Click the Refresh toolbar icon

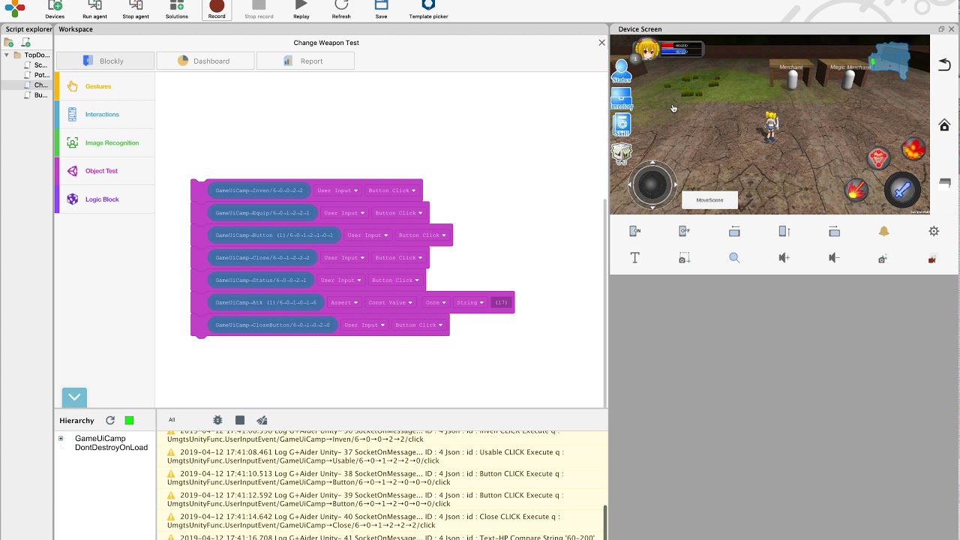coord(341,6)
